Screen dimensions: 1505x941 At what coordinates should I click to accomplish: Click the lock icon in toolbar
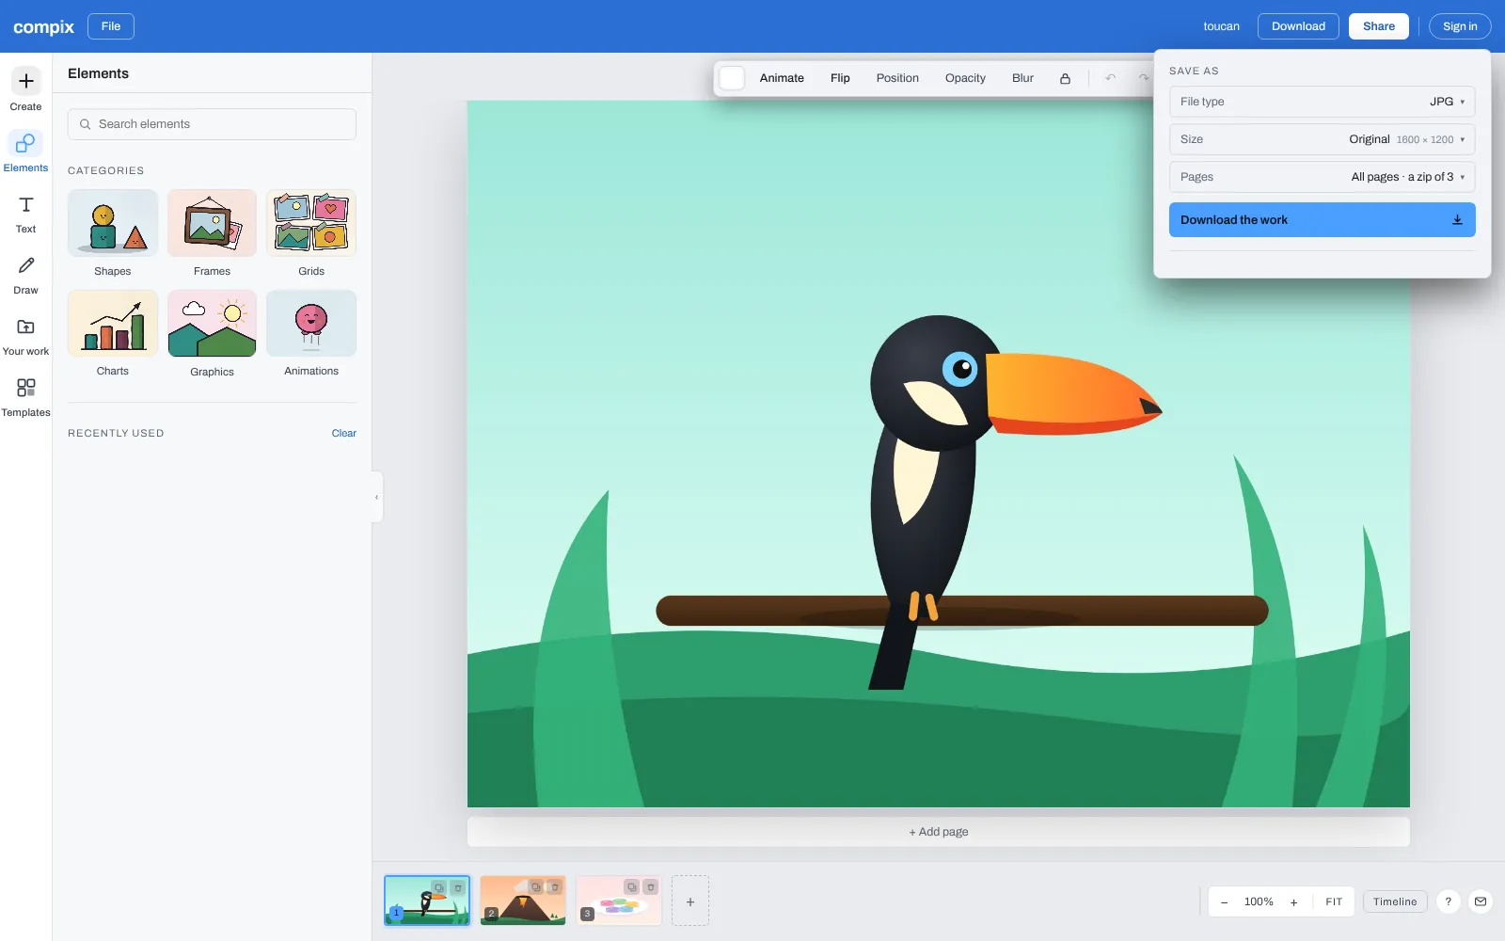(1065, 78)
